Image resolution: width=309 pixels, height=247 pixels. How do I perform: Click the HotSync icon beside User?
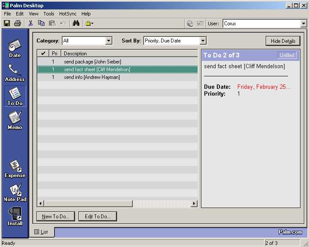[x=190, y=24]
